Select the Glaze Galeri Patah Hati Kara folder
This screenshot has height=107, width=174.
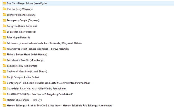click(x=36, y=88)
